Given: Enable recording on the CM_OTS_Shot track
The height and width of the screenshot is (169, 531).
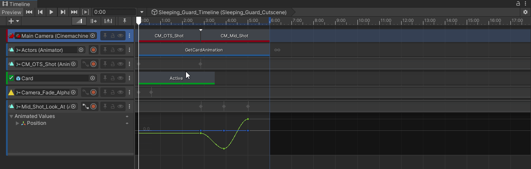Looking at the screenshot, I should coord(93,64).
